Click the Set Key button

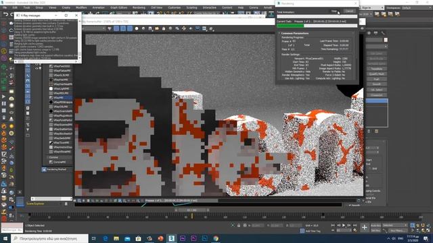tap(375, 231)
